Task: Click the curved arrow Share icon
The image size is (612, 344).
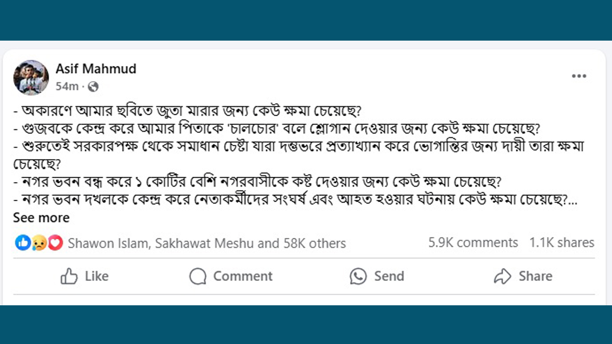Action: click(x=503, y=276)
